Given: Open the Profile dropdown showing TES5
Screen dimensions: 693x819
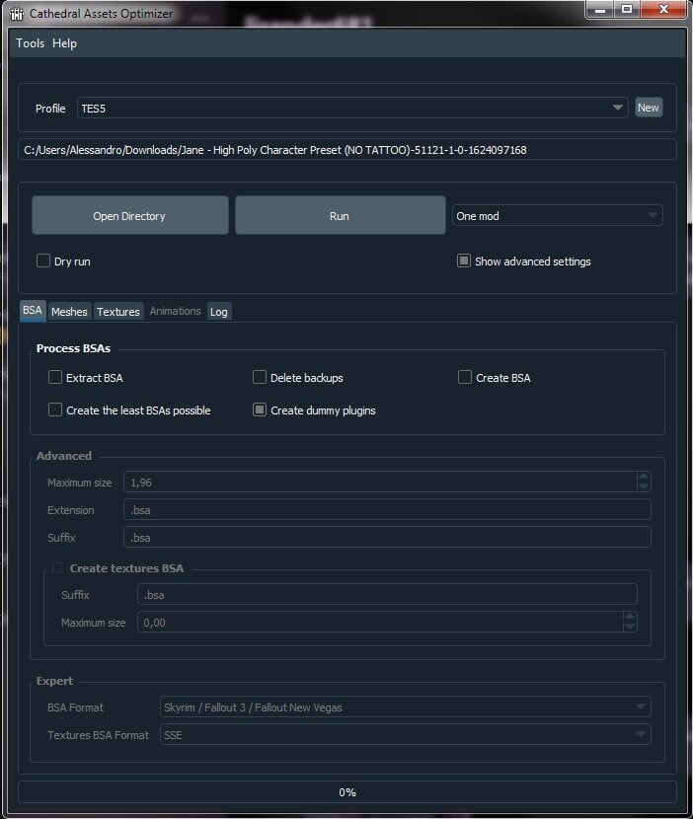Looking at the screenshot, I should tap(352, 108).
